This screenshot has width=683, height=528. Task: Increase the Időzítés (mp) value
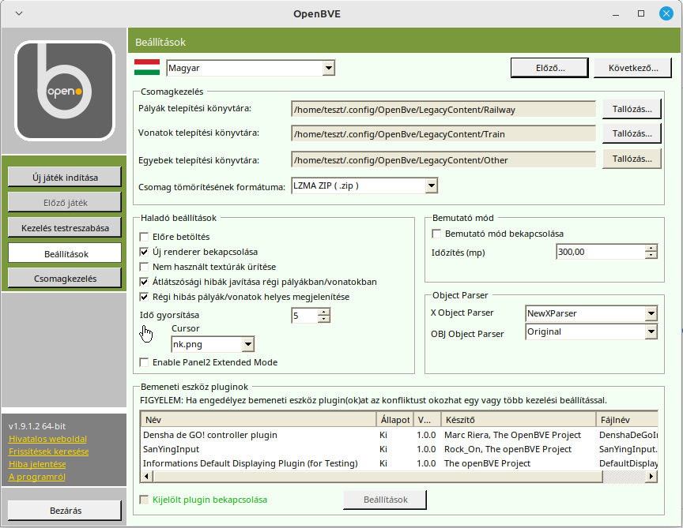tap(651, 249)
